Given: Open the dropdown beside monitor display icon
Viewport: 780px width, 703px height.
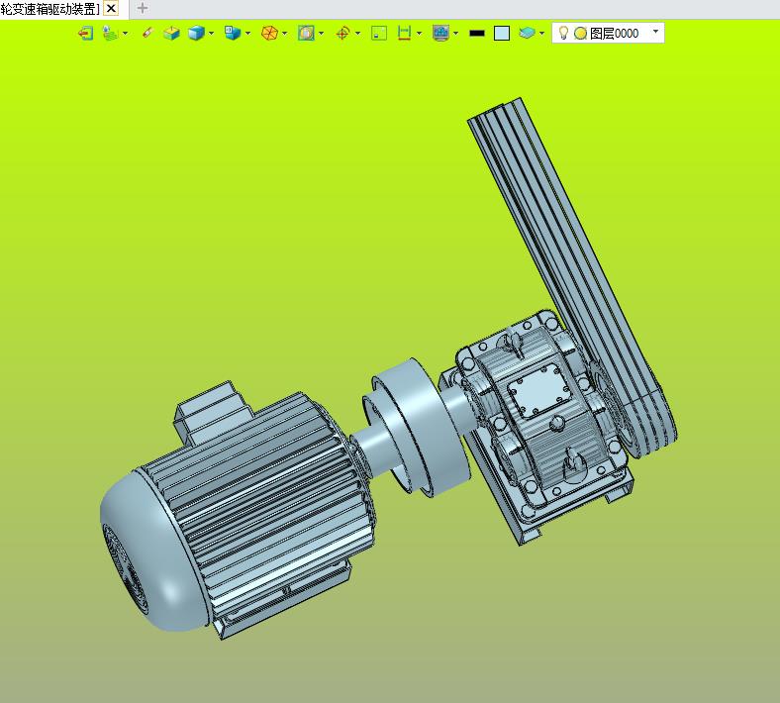Looking at the screenshot, I should pyautogui.click(x=455, y=34).
